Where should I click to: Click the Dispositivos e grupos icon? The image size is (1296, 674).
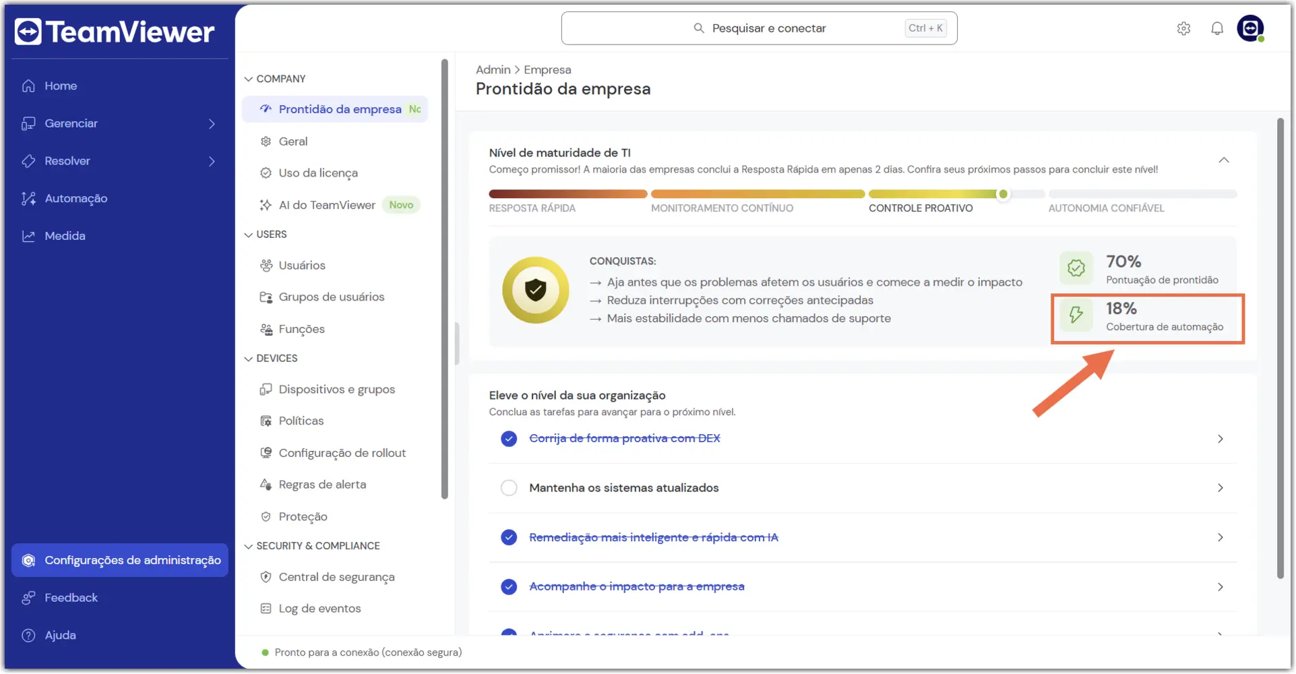pos(266,390)
